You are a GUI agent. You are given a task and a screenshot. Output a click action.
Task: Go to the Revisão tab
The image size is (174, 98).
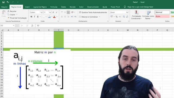pyautogui.click(x=73, y=7)
